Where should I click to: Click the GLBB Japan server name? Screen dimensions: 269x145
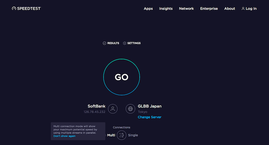[150, 106]
